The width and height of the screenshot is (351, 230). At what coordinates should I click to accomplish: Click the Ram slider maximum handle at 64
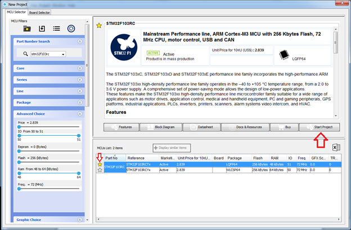(79, 173)
